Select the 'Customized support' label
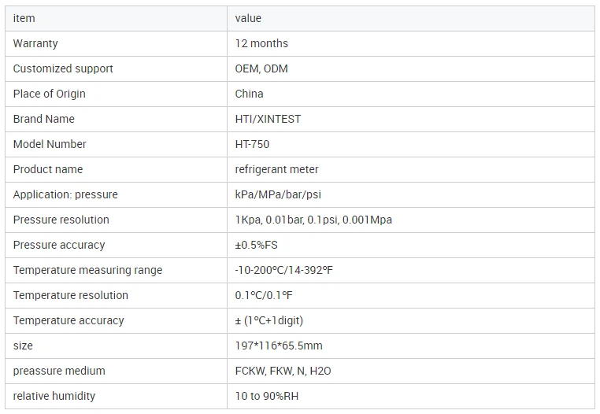600x414 pixels. [63, 68]
